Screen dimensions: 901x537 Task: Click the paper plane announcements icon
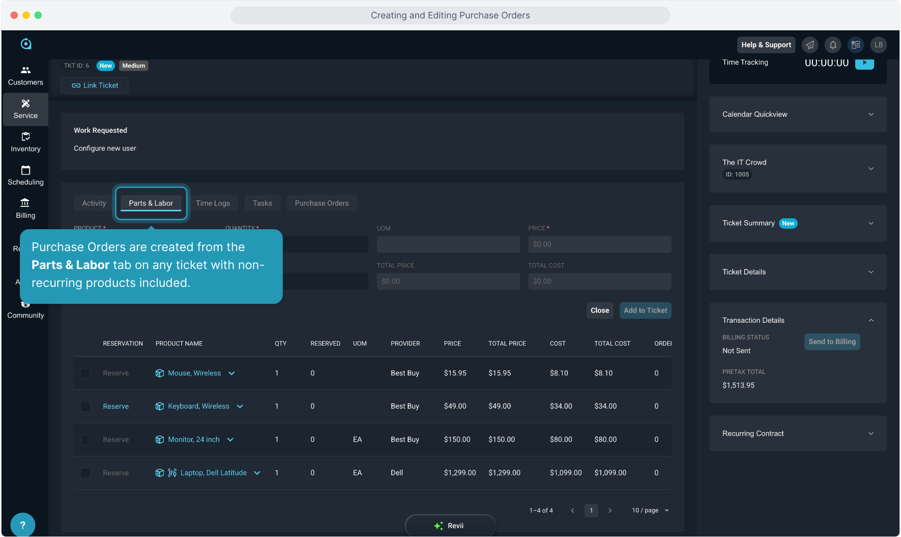[810, 45]
